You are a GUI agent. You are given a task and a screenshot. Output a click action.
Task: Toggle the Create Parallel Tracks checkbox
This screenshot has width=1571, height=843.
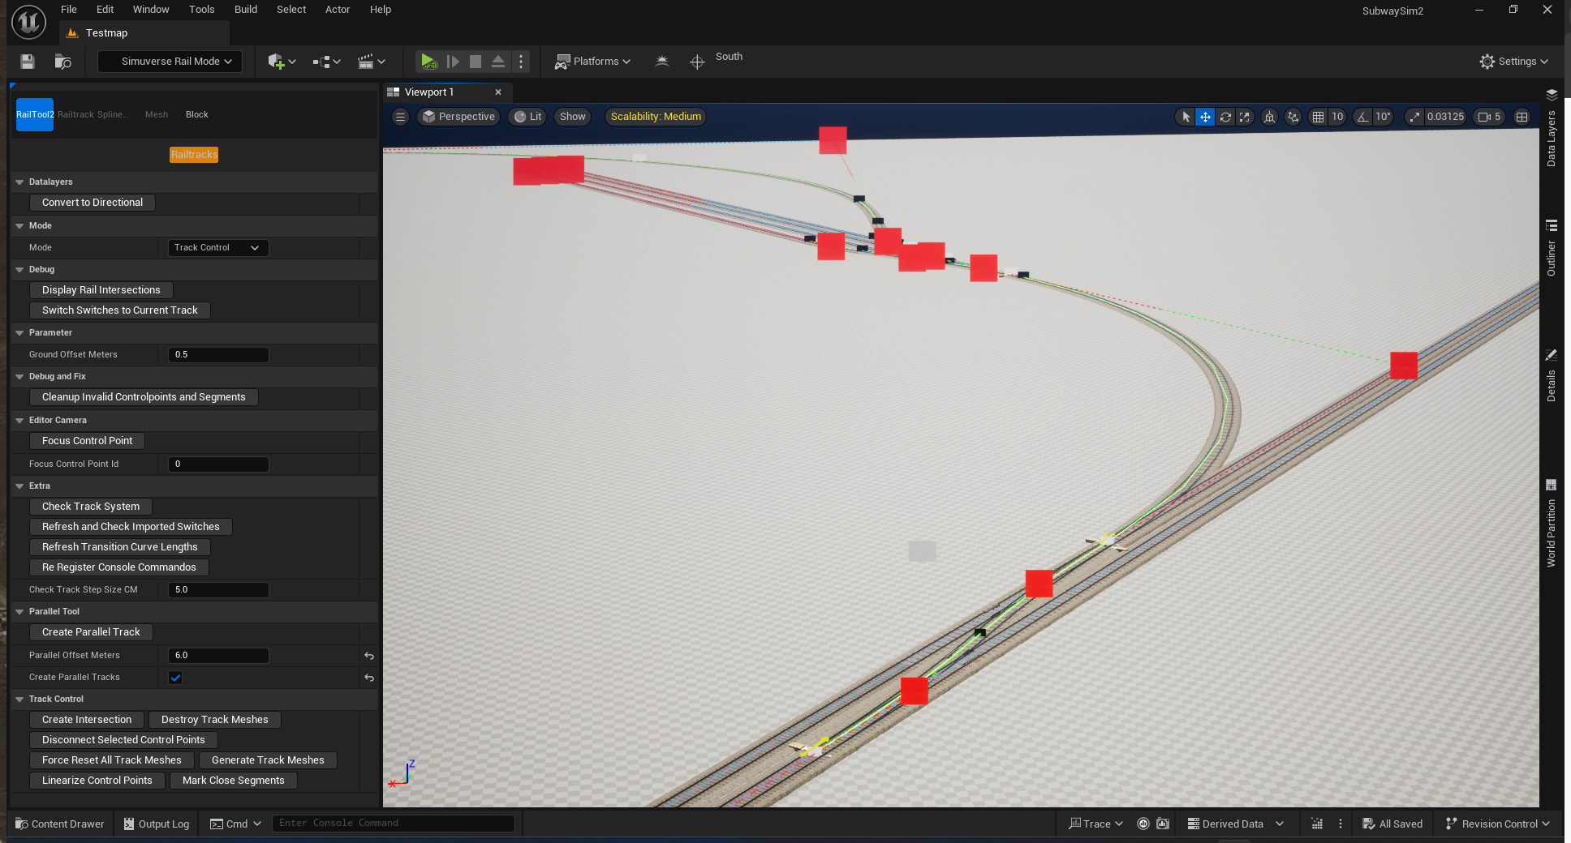[x=175, y=678]
